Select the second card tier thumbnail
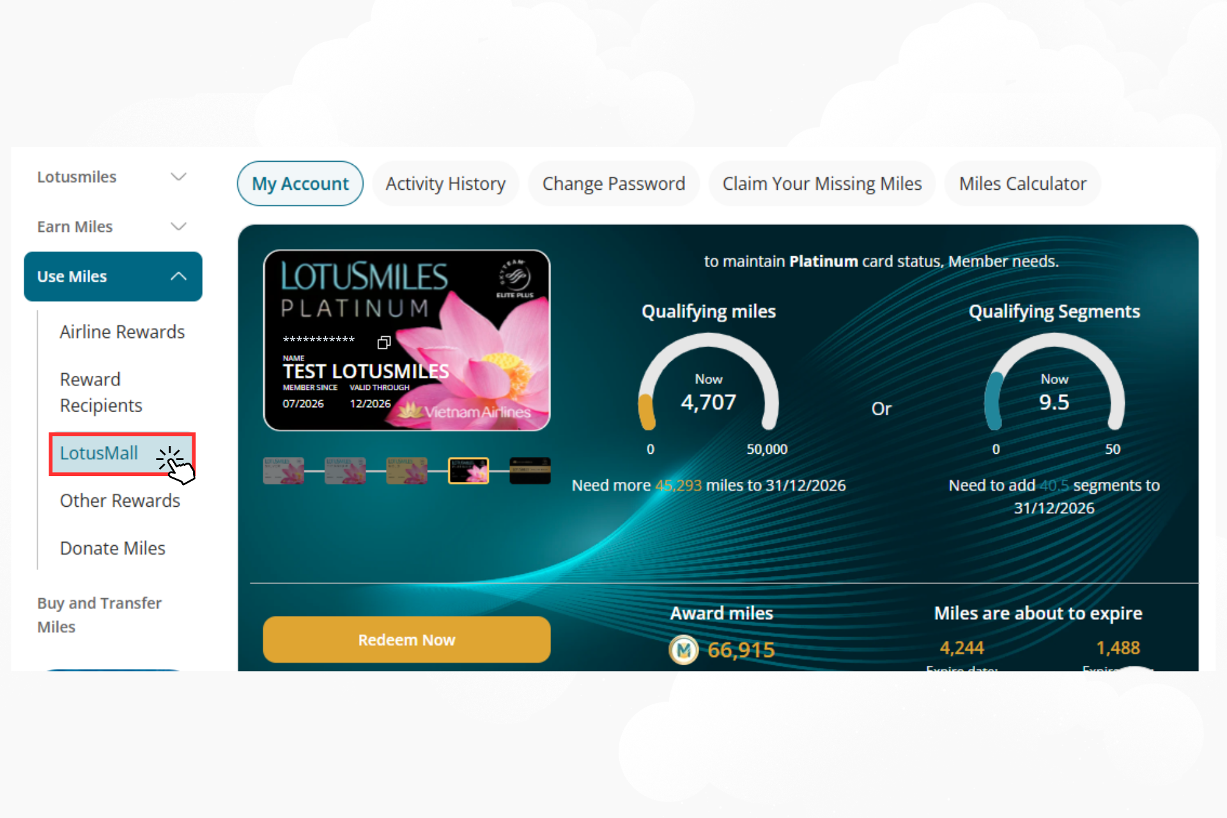This screenshot has height=818, width=1227. 345,471
